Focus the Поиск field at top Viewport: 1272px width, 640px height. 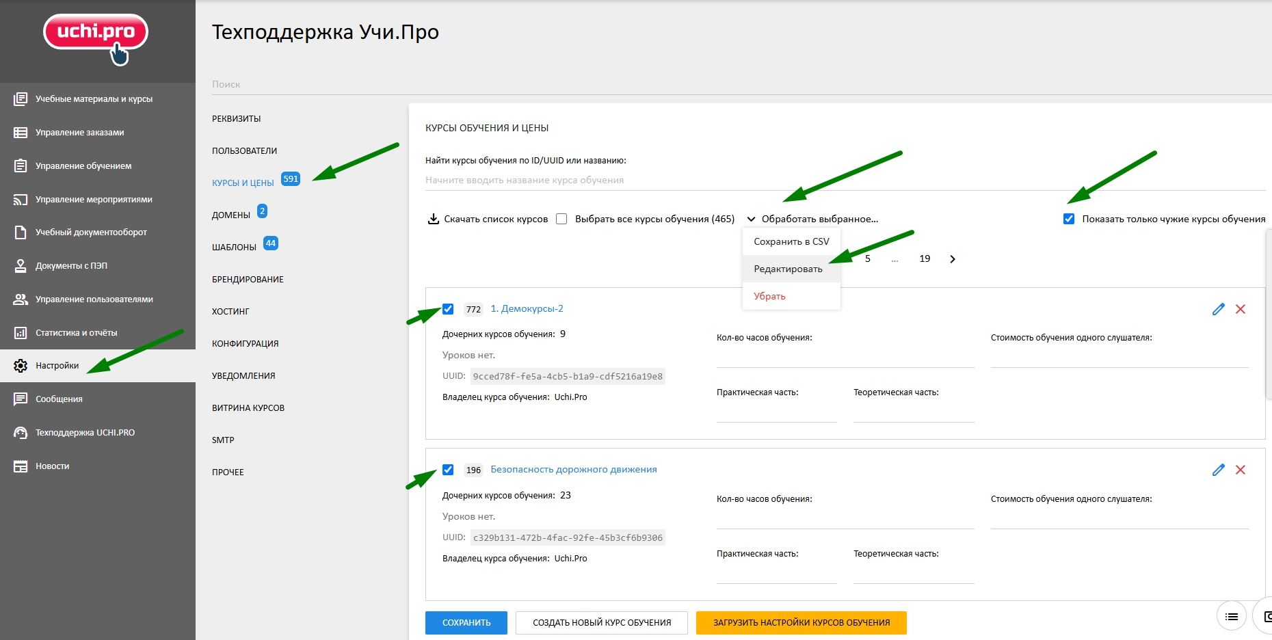[741, 84]
